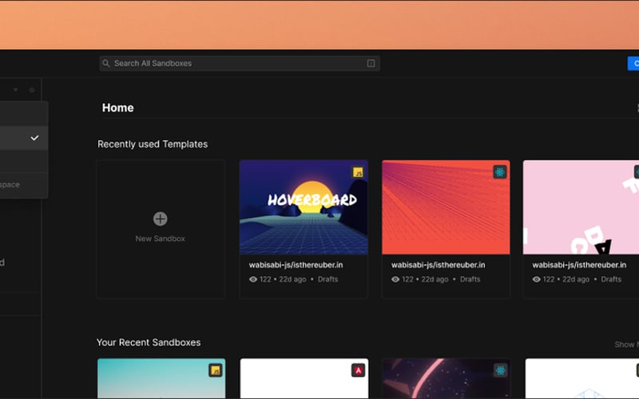Focus the Search All Sandboxes field
Viewport: 639px width, 399px height.
240,64
